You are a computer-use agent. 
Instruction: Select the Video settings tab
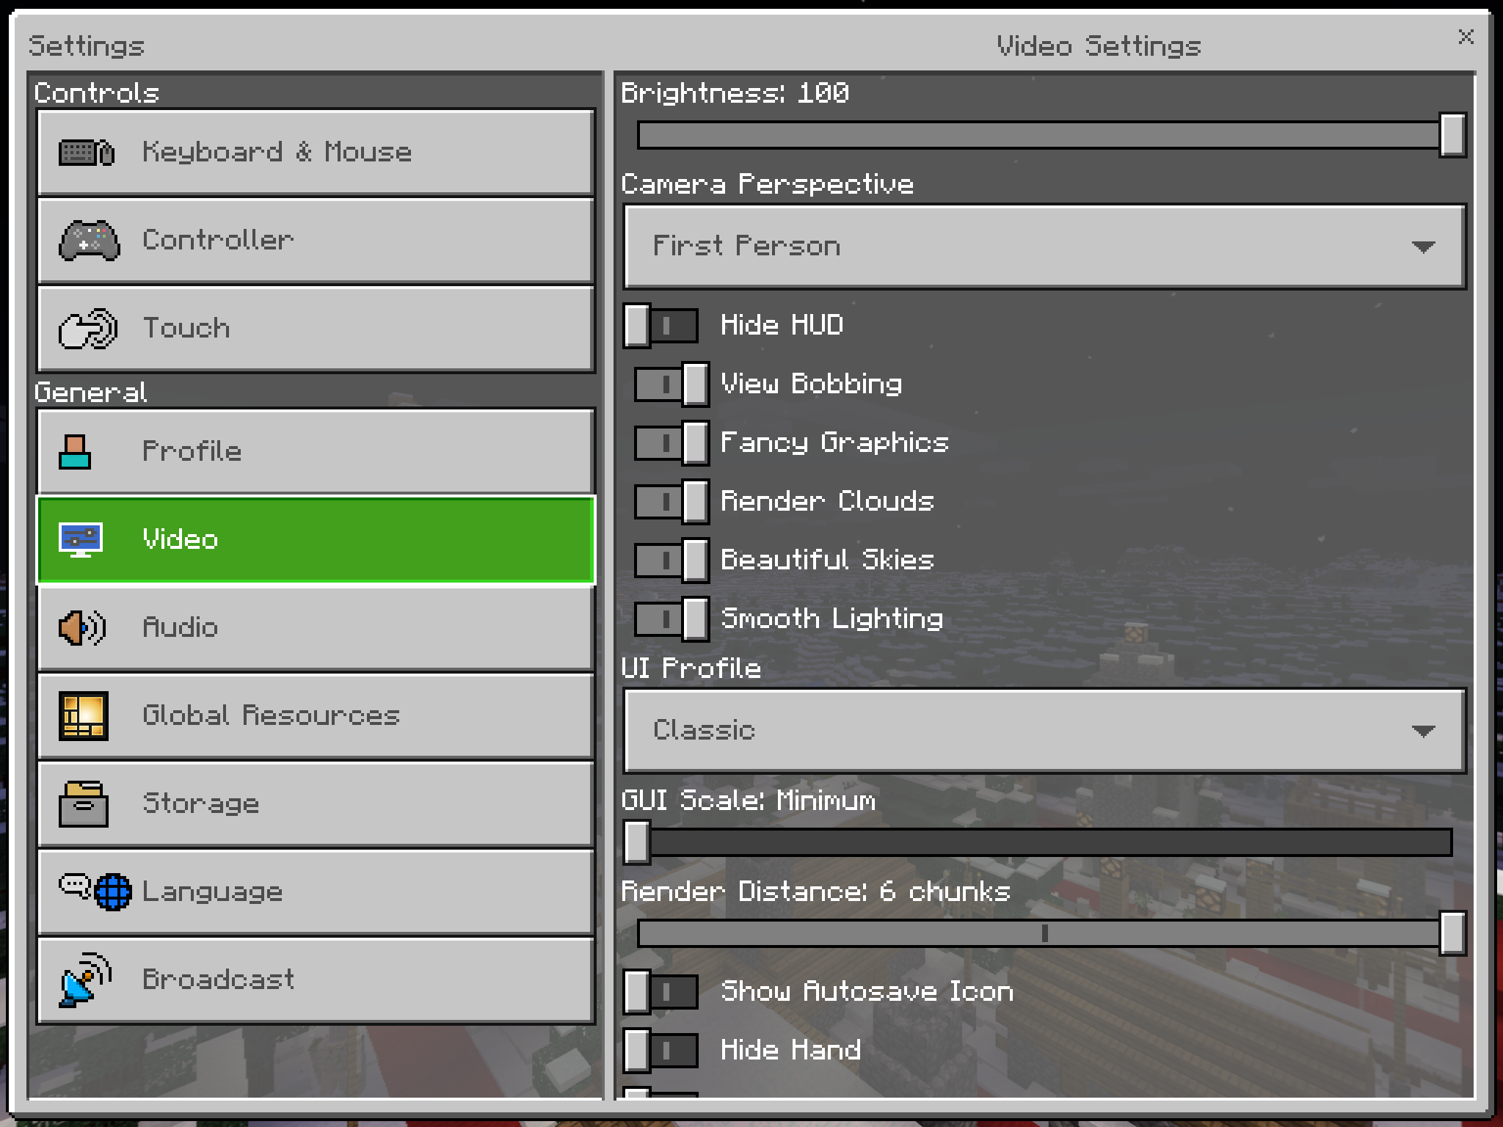pyautogui.click(x=316, y=540)
